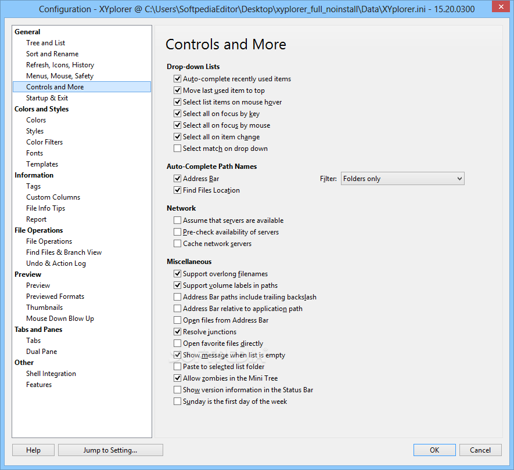
Task: Select the Features page
Action: click(x=39, y=385)
